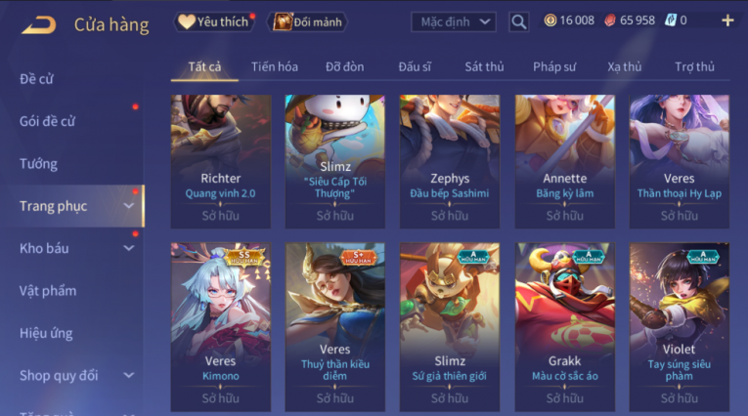Click the golden back arrow icon

pos(39,24)
